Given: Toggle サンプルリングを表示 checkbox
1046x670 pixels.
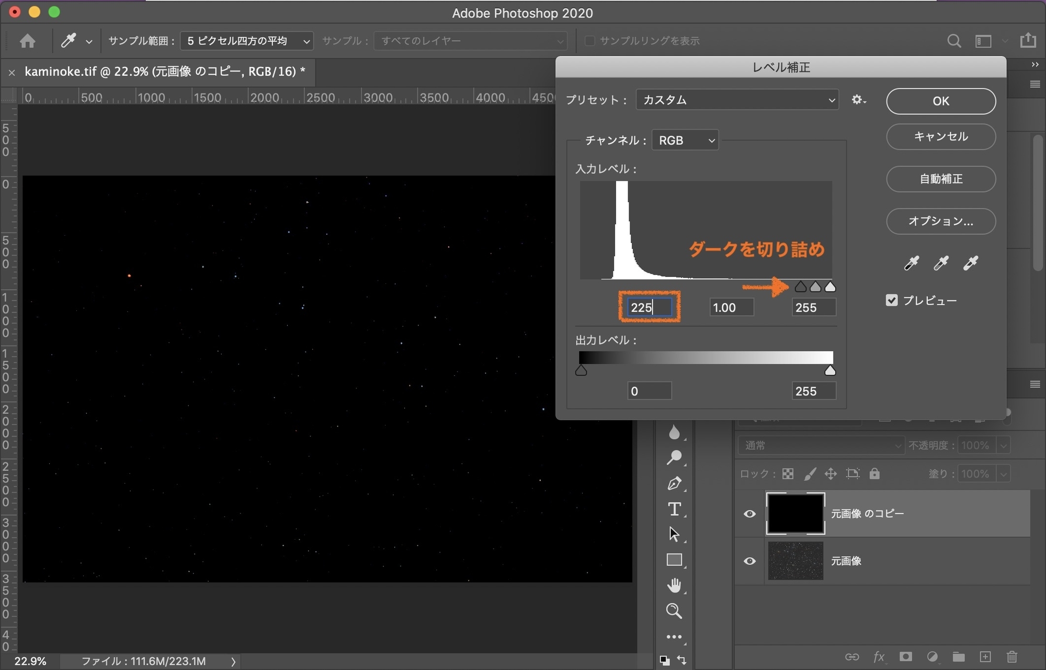Looking at the screenshot, I should coord(589,41).
